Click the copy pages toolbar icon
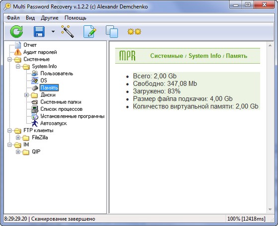 [112, 32]
